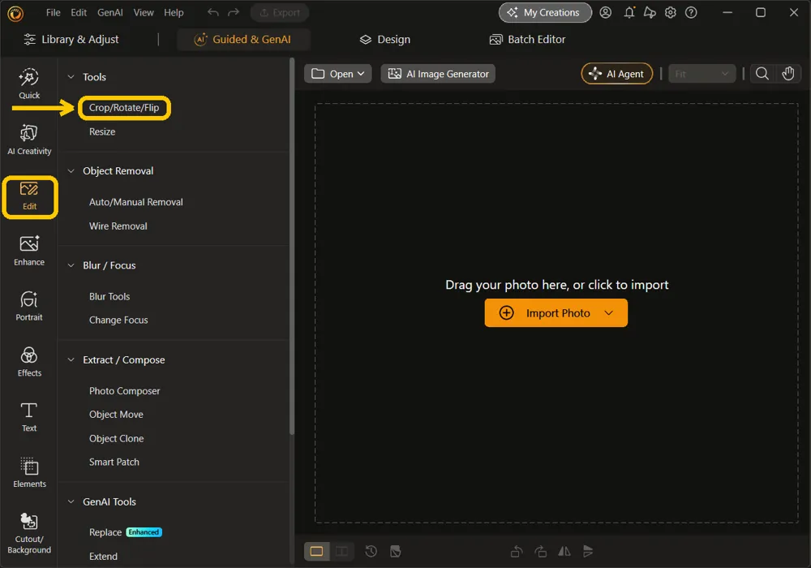Collapse the Object Removal section

click(x=71, y=171)
